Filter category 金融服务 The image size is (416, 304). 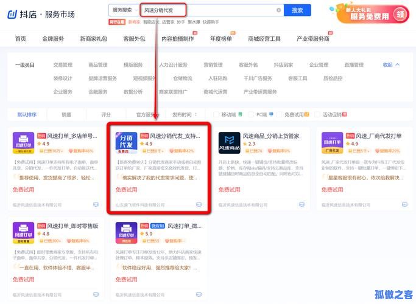tap(98, 92)
